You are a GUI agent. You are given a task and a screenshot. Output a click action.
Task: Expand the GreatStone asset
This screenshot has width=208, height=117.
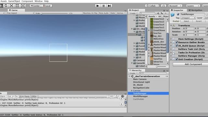click(149, 30)
